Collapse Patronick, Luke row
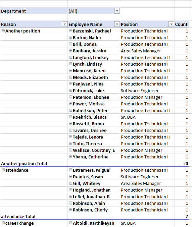 pos(71,90)
